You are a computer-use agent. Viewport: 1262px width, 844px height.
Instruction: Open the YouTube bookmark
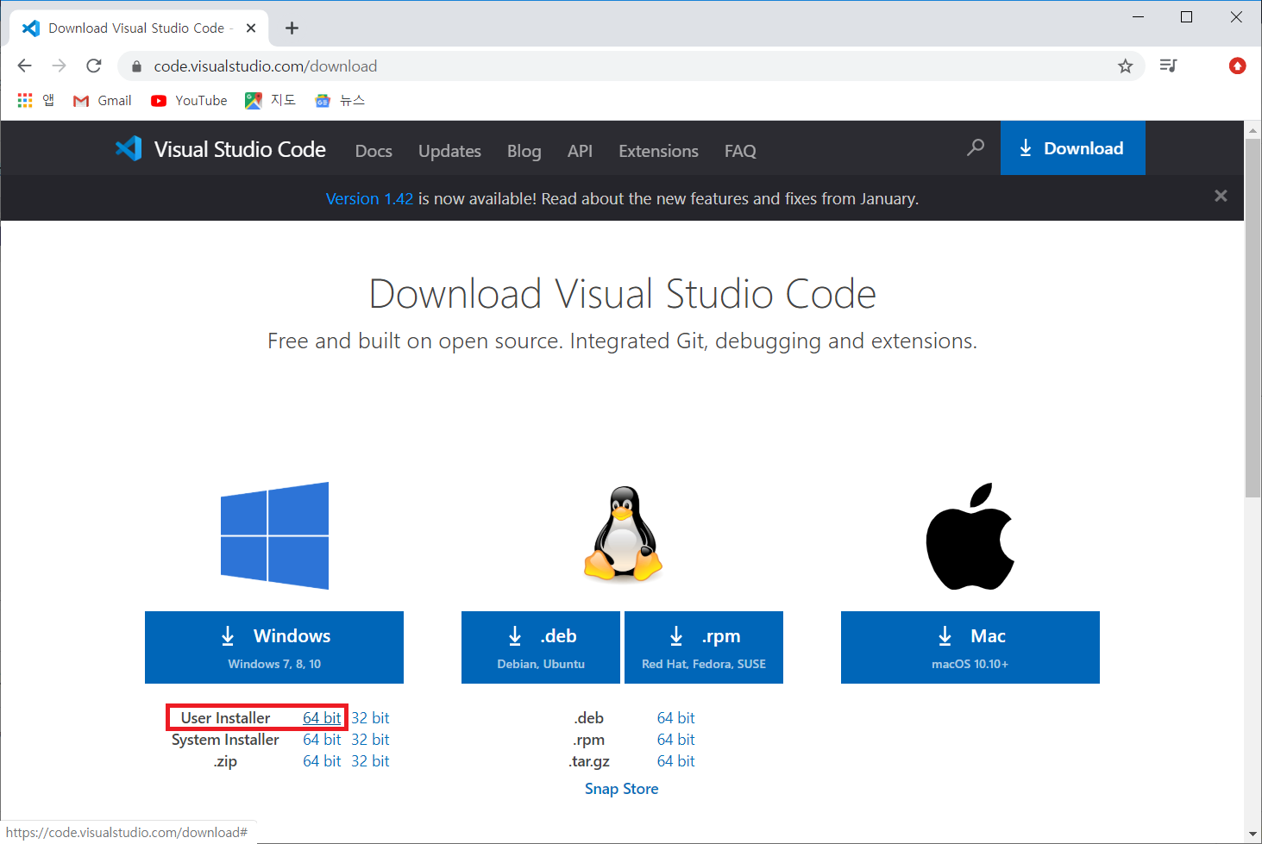189,101
